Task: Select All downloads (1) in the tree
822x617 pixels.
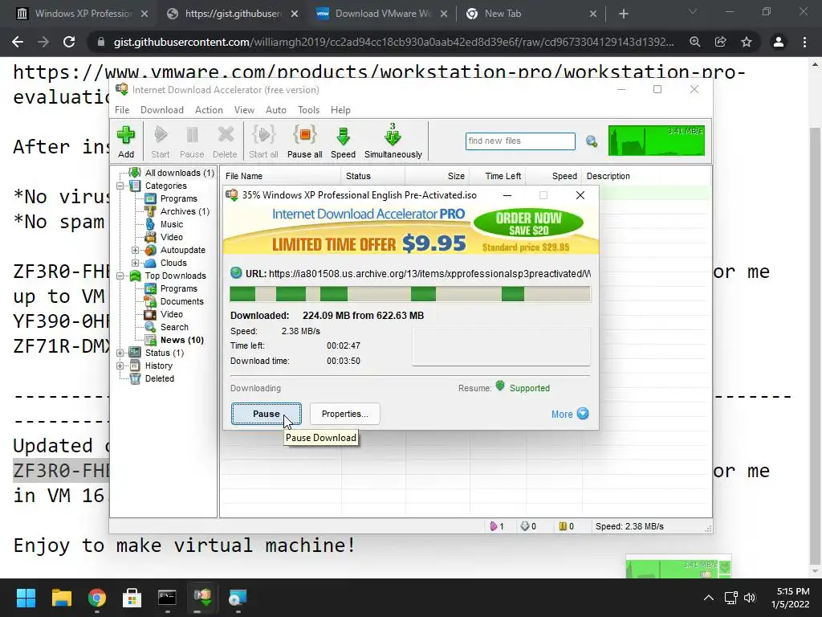Action: click(x=179, y=173)
